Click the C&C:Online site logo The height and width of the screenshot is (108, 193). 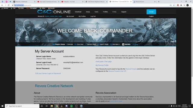click(x=54, y=12)
